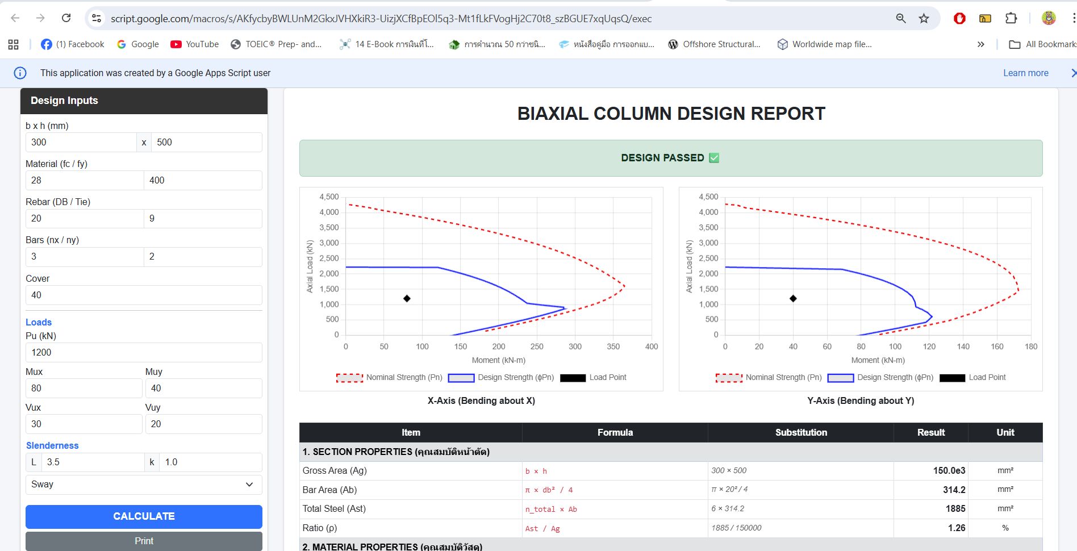
Task: Go back with the browser back arrow
Action: [x=15, y=18]
